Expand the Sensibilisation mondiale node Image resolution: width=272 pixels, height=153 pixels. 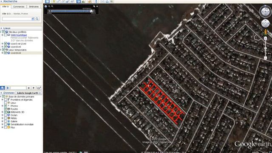click(x=3, y=125)
